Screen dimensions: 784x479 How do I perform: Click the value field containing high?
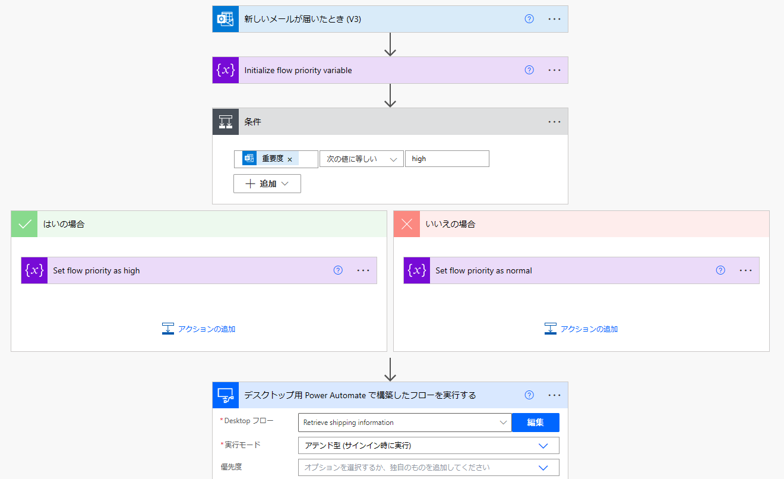[x=447, y=159]
